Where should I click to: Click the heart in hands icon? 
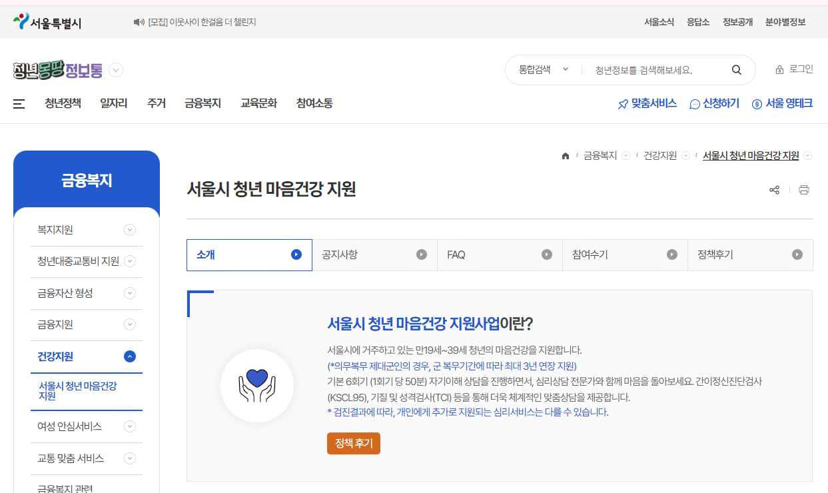point(257,386)
